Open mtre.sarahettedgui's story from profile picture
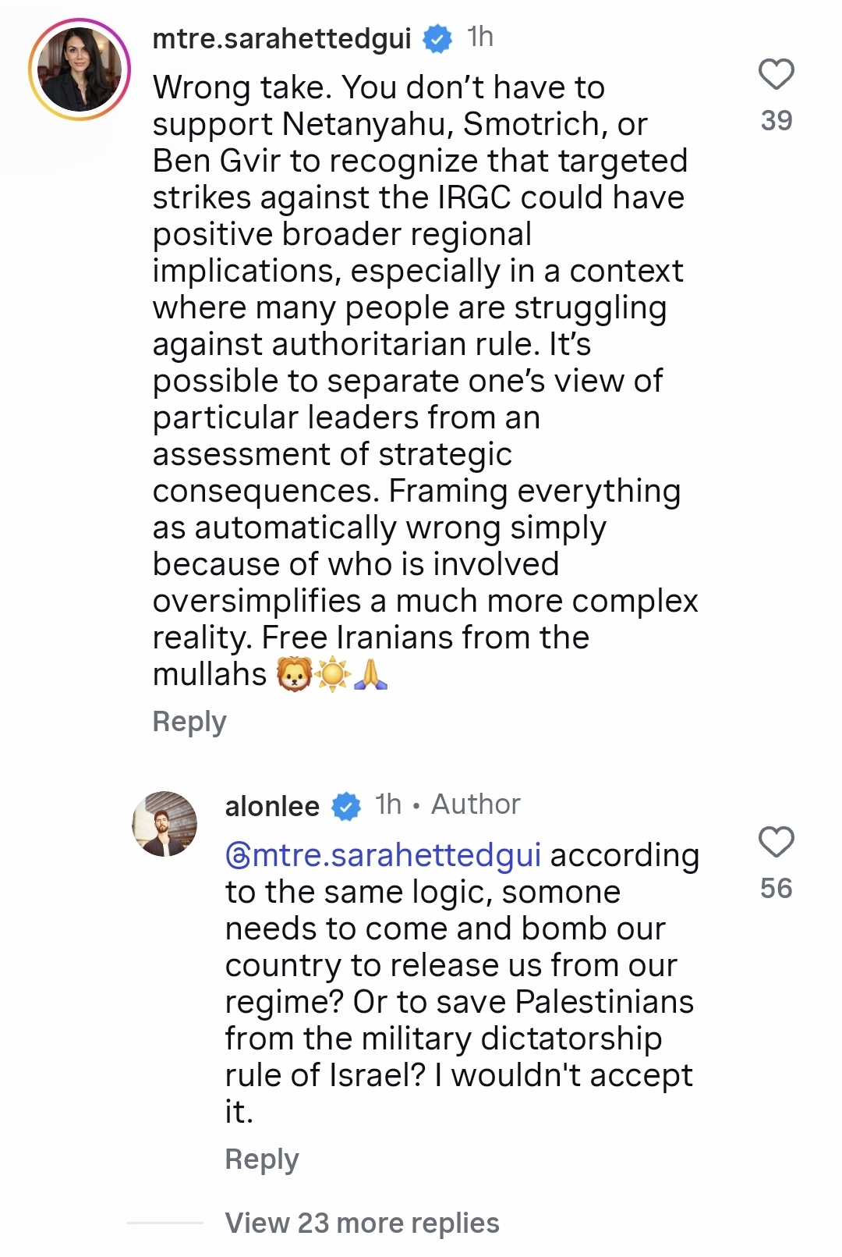 click(x=80, y=70)
